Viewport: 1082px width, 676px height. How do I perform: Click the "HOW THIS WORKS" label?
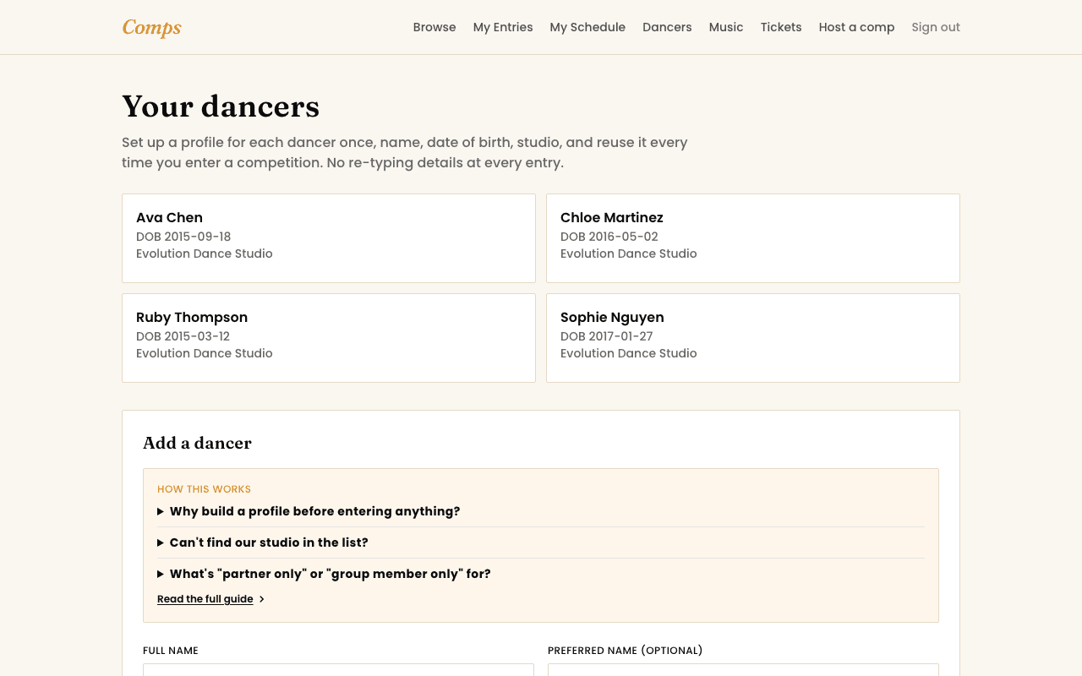point(204,489)
